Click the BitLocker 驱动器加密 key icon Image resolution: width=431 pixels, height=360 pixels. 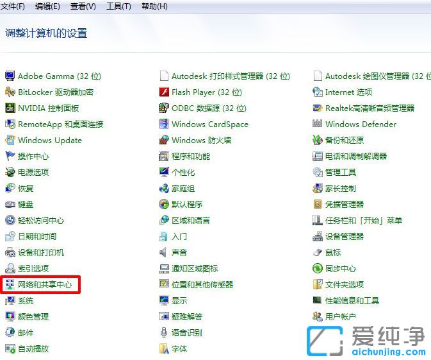[10, 92]
